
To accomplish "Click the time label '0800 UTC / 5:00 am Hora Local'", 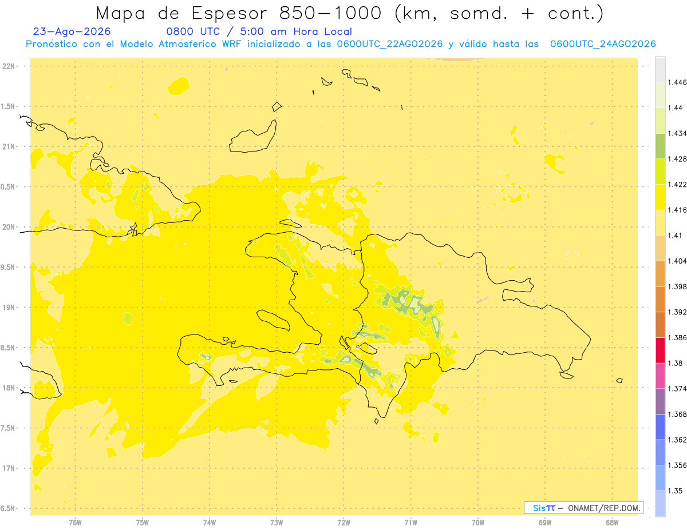I will click(259, 31).
